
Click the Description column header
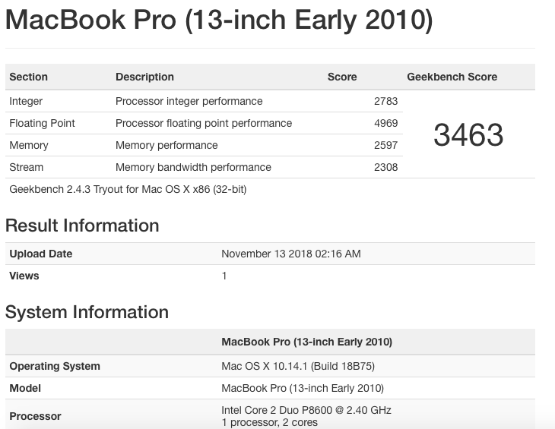[x=144, y=77]
